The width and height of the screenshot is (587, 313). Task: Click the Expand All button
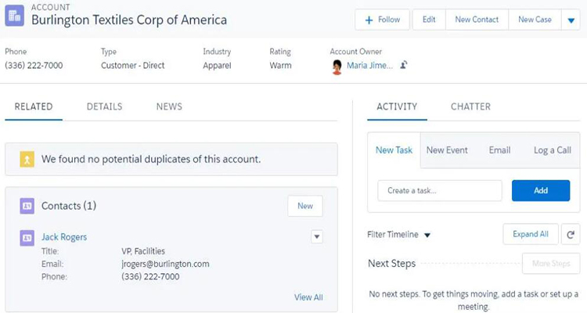(x=531, y=235)
